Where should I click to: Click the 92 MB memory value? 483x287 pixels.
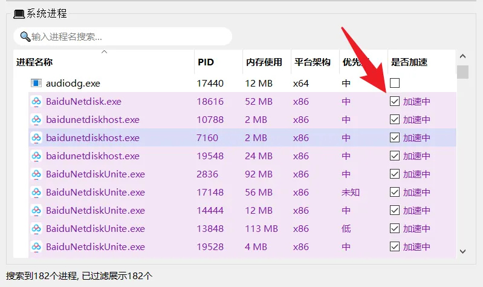click(x=259, y=174)
